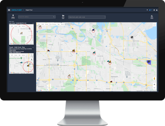Click the Street View pegman icon
This screenshot has width=165, height=126.
(x=154, y=79)
